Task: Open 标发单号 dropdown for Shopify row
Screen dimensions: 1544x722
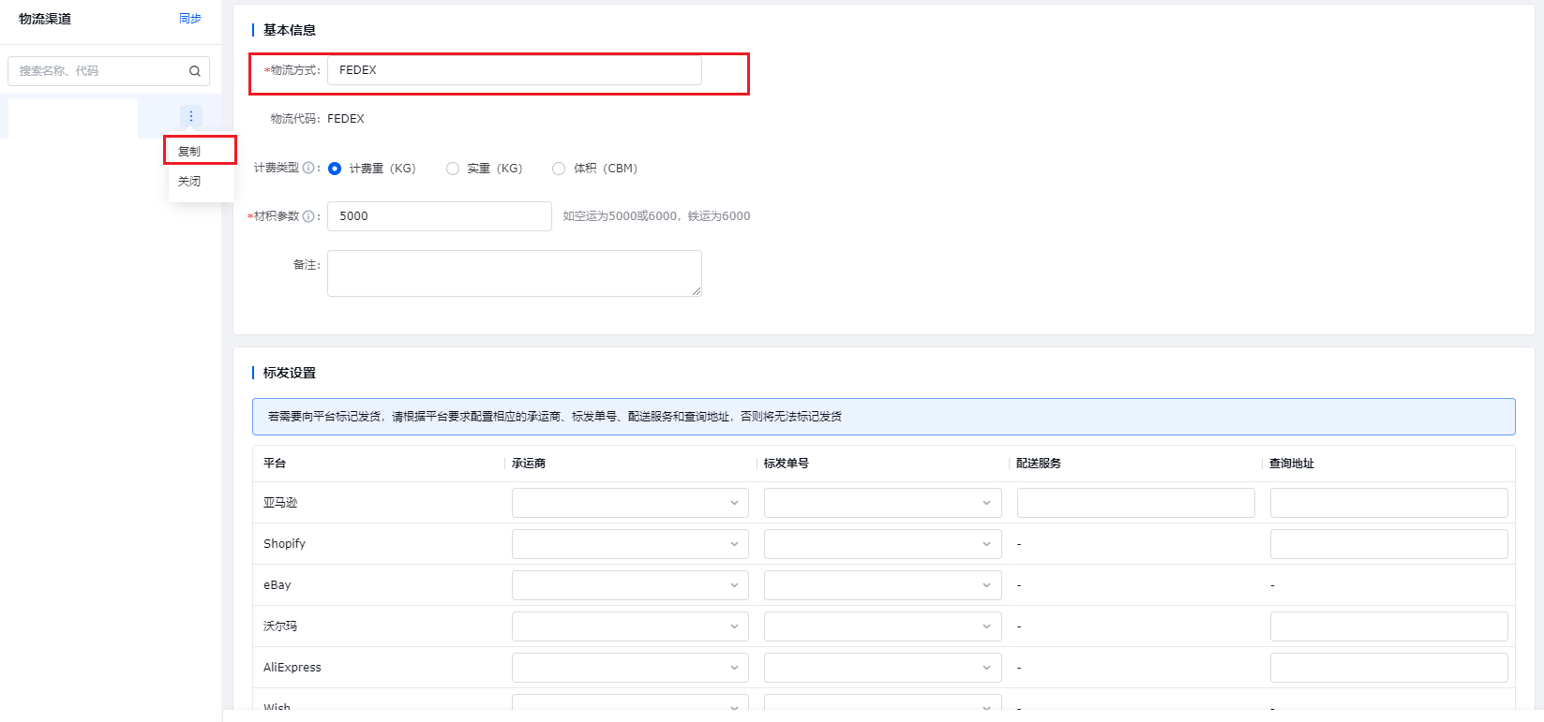Action: 883,544
